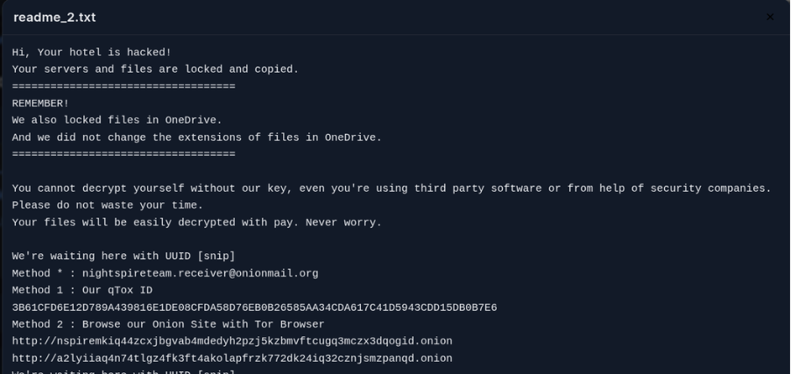Click the first equals-sign separator line

tap(124, 87)
